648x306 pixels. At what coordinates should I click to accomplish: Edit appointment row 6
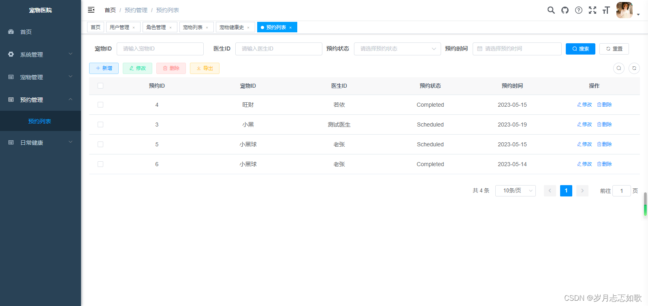coord(584,164)
